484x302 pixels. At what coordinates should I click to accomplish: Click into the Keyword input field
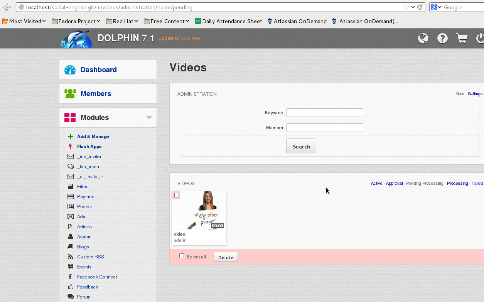[324, 113]
